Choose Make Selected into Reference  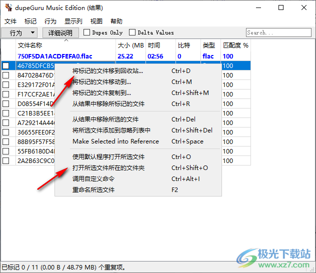tap(138, 141)
